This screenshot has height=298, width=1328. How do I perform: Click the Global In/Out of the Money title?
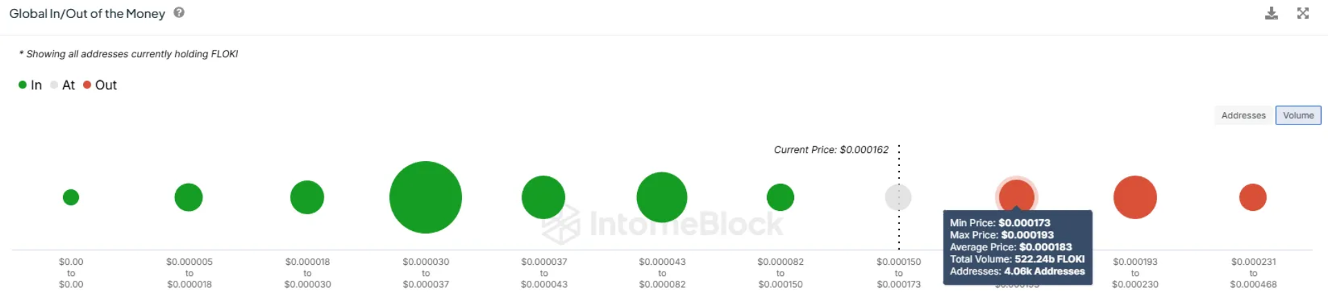[87, 14]
